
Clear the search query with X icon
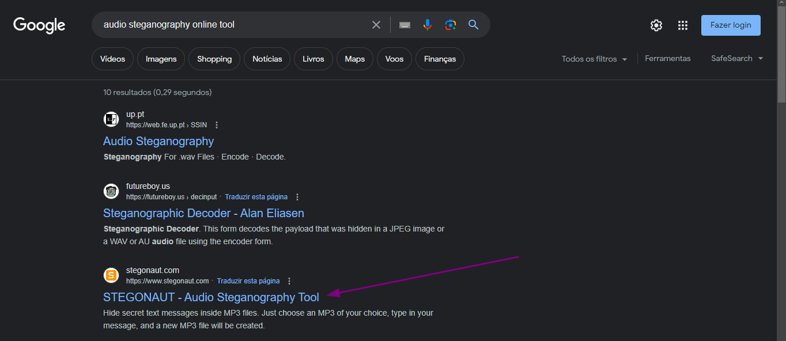(376, 25)
